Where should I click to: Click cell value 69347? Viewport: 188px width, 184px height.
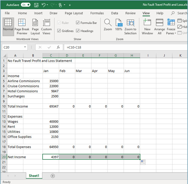tap(51, 106)
